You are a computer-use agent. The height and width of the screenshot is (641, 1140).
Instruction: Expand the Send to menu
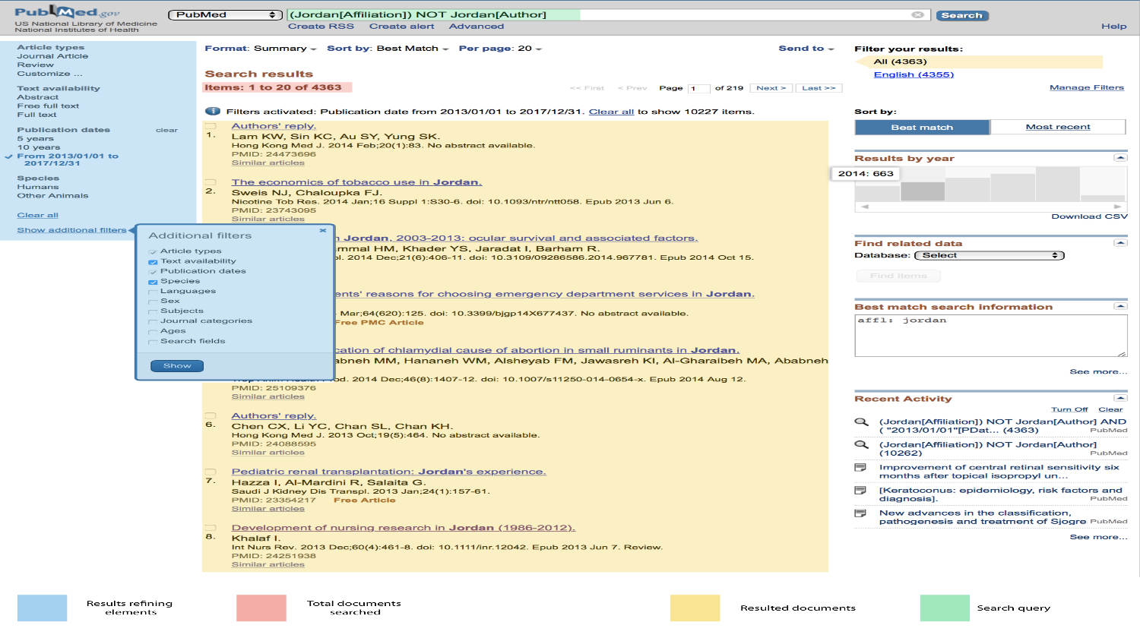point(806,49)
